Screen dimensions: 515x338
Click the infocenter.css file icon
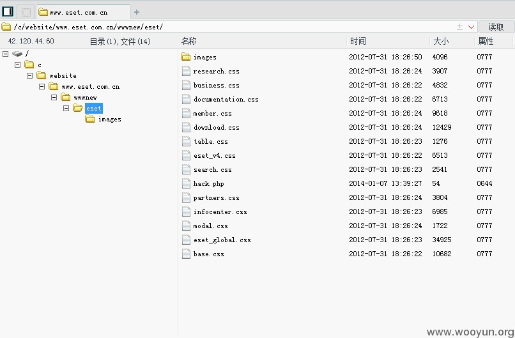186,211
